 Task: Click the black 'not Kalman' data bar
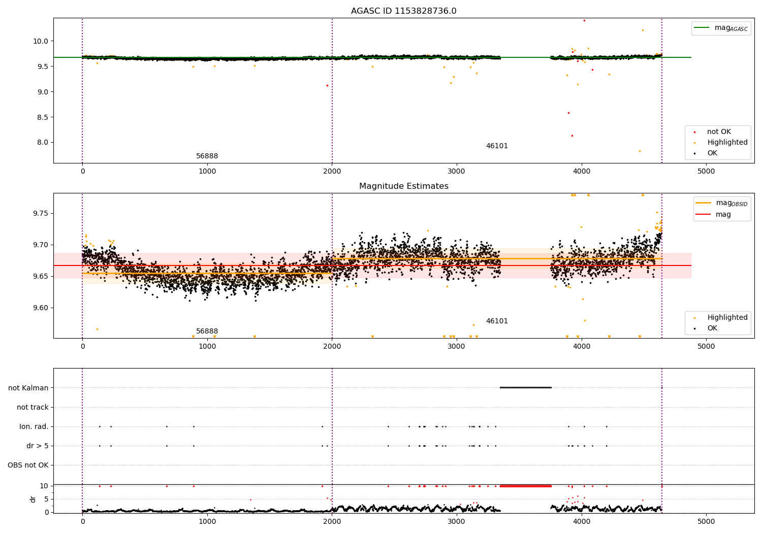click(526, 388)
